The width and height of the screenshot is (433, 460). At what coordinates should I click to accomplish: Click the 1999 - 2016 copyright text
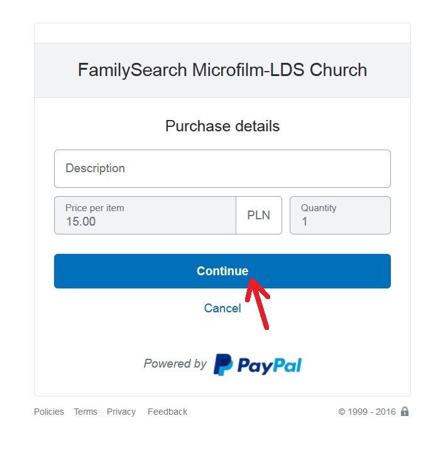367,412
